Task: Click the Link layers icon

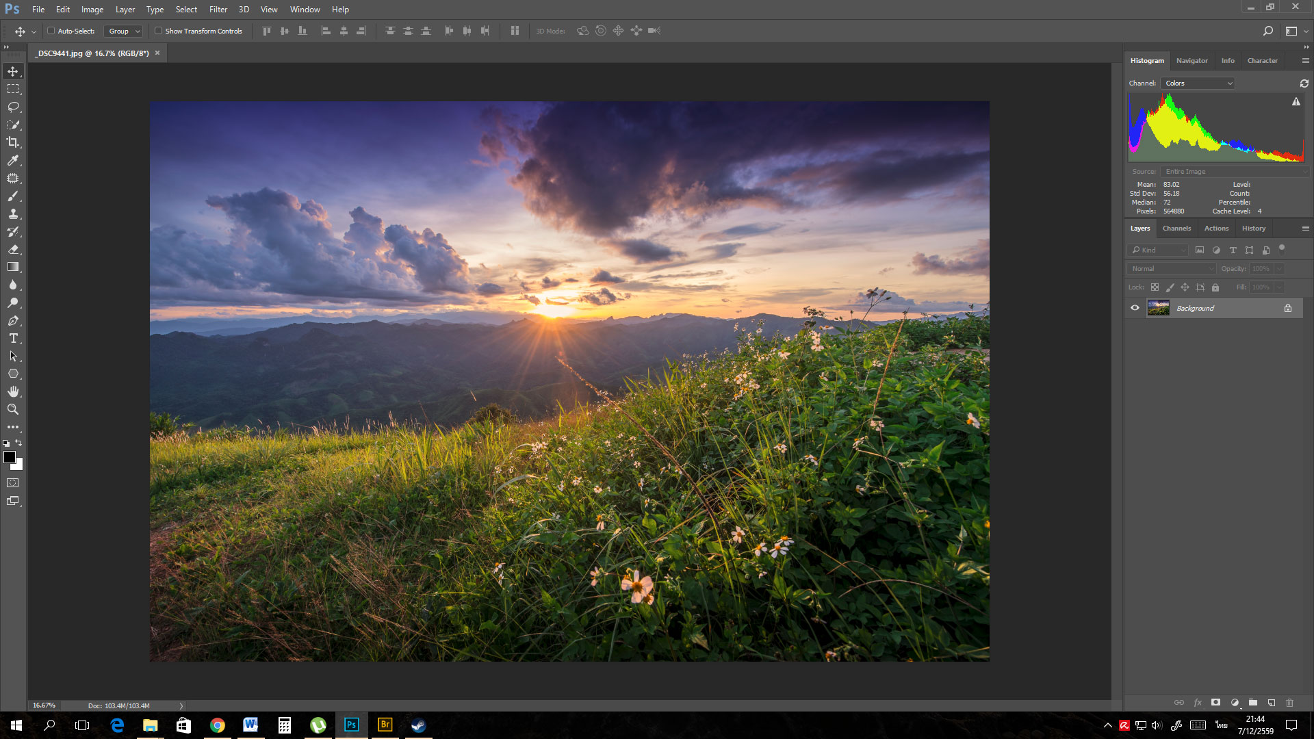Action: pyautogui.click(x=1178, y=702)
